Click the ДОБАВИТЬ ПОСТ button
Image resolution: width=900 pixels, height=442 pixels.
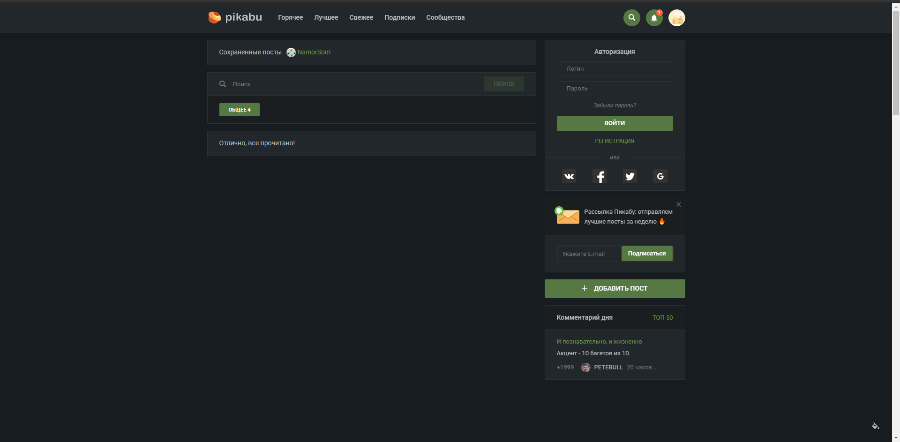615,289
